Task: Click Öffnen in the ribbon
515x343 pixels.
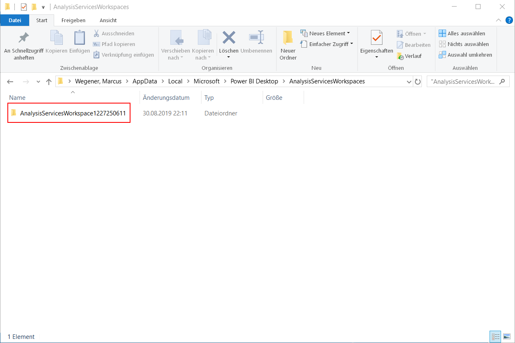Action: 412,34
